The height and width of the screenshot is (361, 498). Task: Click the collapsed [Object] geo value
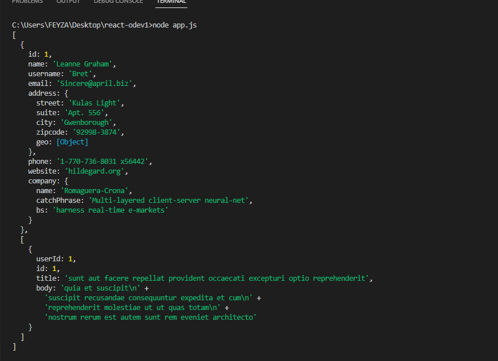pyautogui.click(x=72, y=142)
